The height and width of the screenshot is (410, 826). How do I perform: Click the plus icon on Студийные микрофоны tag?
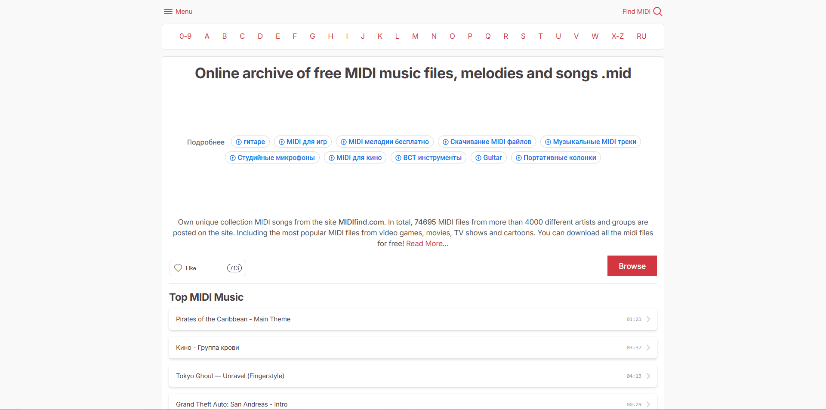coord(232,157)
